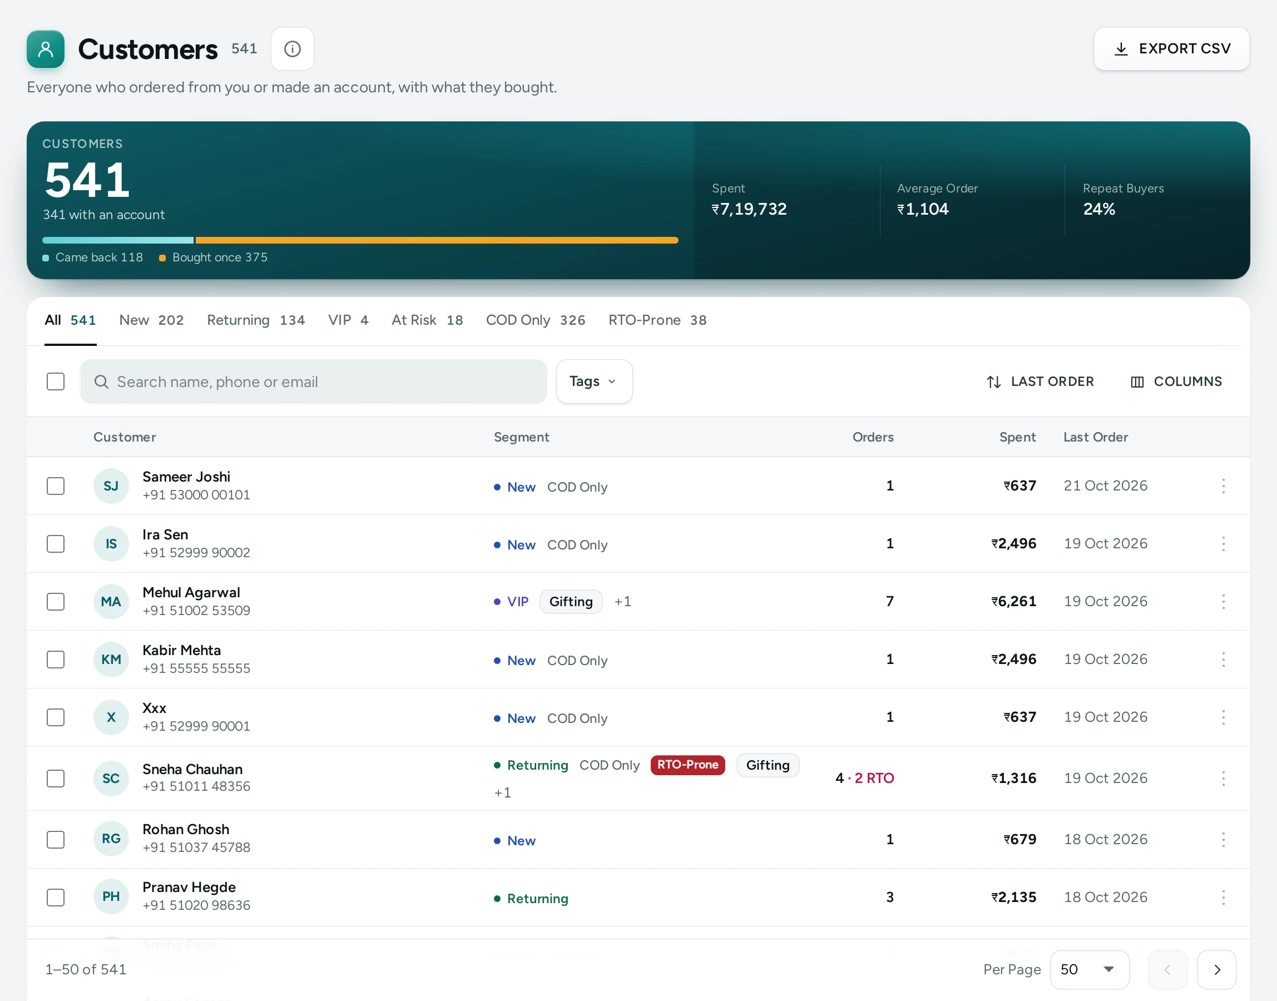1277x1001 pixels.
Task: Open row menu for Sameer Joshi
Action: coord(1223,486)
